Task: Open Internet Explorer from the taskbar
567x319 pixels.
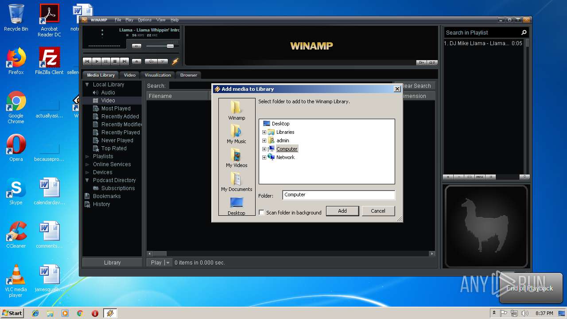Action: (35, 313)
